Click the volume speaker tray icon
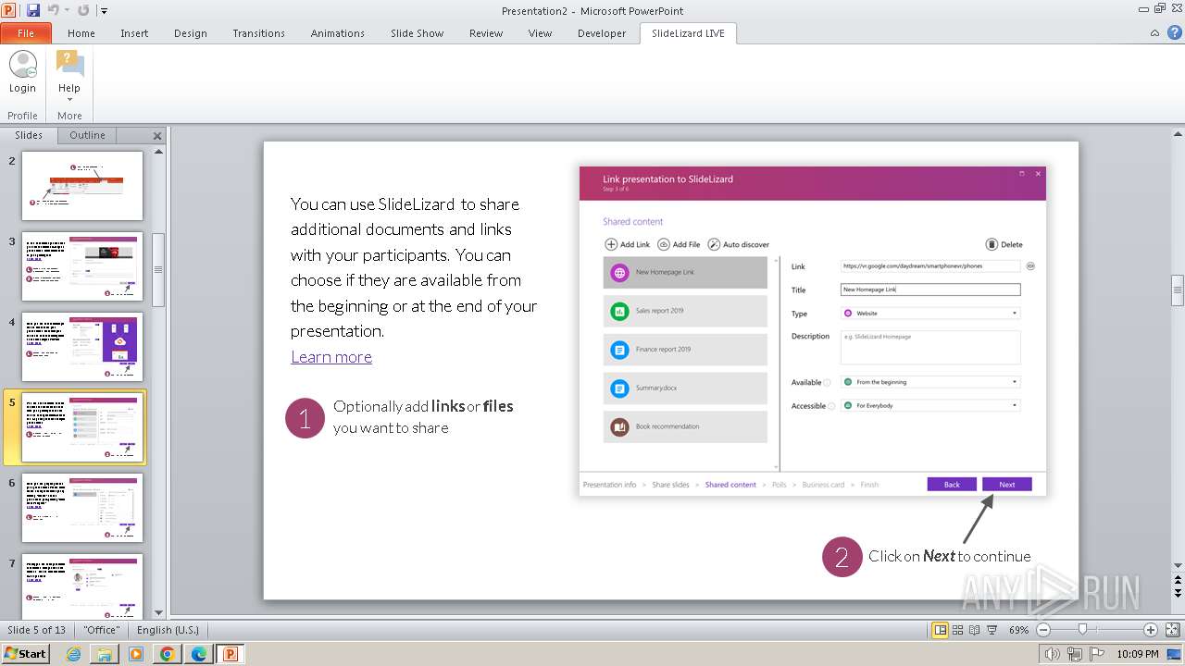The height and width of the screenshot is (666, 1185). [x=1053, y=654]
